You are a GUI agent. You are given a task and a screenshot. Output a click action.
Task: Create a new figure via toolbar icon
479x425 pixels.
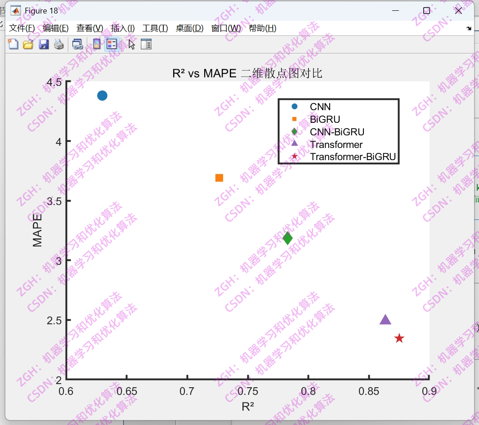[13, 44]
